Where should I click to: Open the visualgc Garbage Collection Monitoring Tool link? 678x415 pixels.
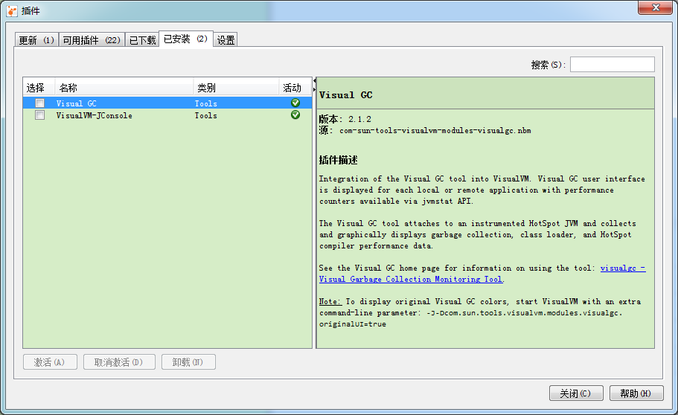coord(411,279)
